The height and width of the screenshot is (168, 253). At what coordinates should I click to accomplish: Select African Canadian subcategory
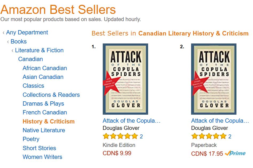click(45, 68)
